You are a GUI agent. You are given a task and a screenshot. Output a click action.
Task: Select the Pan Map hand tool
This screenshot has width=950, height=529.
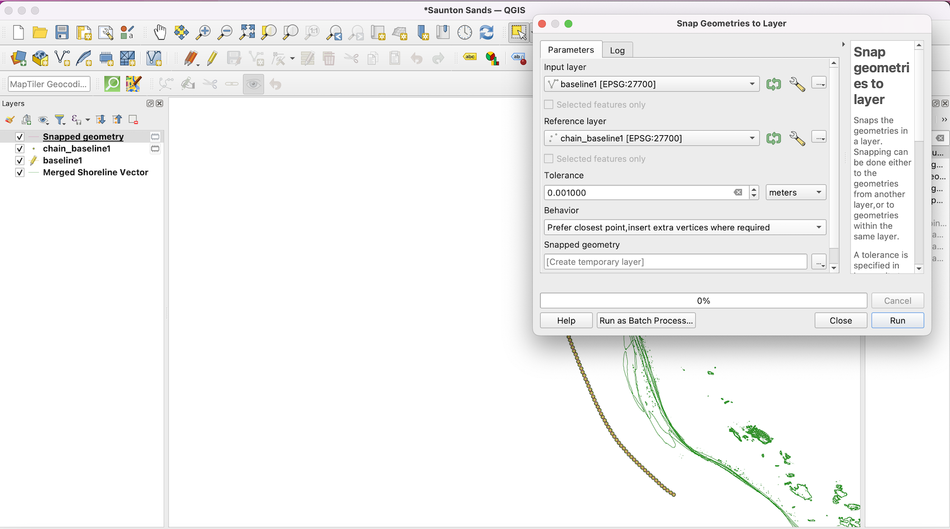click(160, 32)
